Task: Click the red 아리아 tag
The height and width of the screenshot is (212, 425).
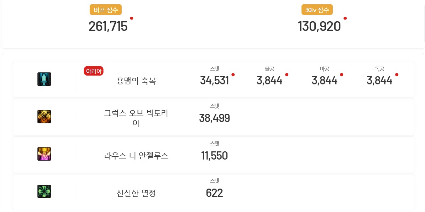Action: pos(94,71)
